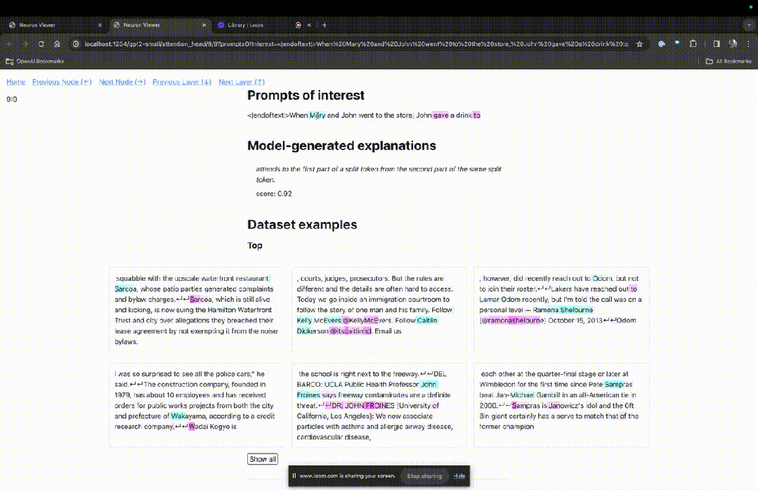Open a new tab with the plus icon

pos(324,25)
